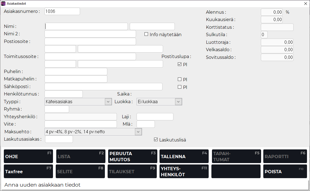Click the Asiakasnumero field containing 1036
310x191 pixels.
(x=62, y=11)
